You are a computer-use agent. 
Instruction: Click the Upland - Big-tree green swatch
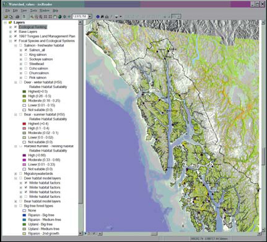24,224
